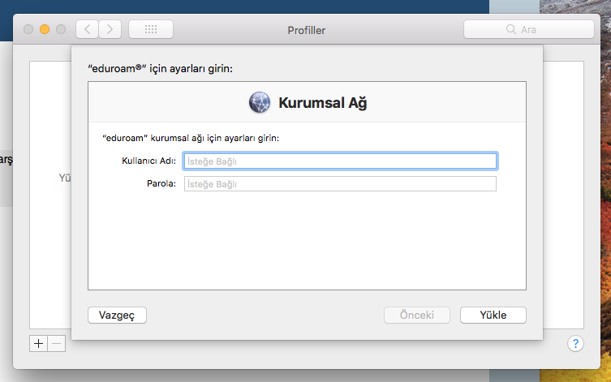Add a profile with the plus button
The width and height of the screenshot is (611, 382).
(39, 343)
